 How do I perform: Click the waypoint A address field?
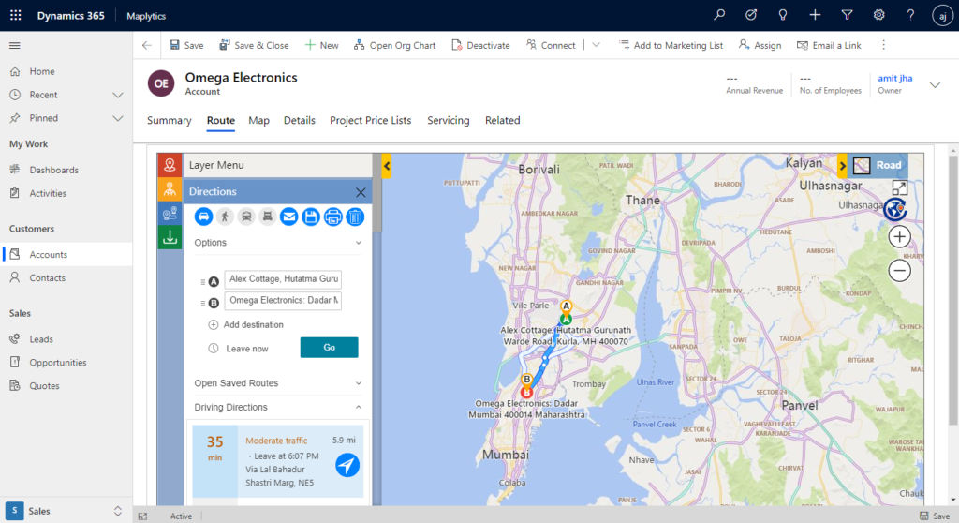click(x=283, y=279)
